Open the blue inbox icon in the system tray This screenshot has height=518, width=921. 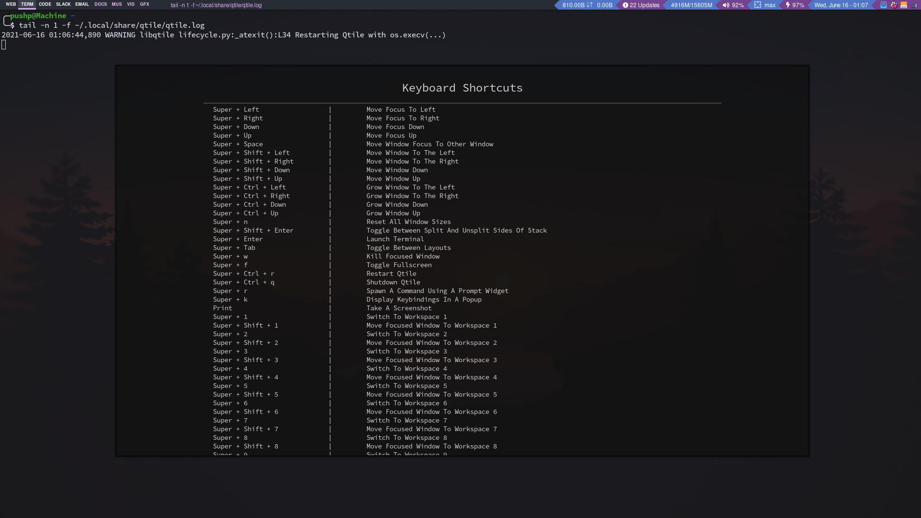883,5
